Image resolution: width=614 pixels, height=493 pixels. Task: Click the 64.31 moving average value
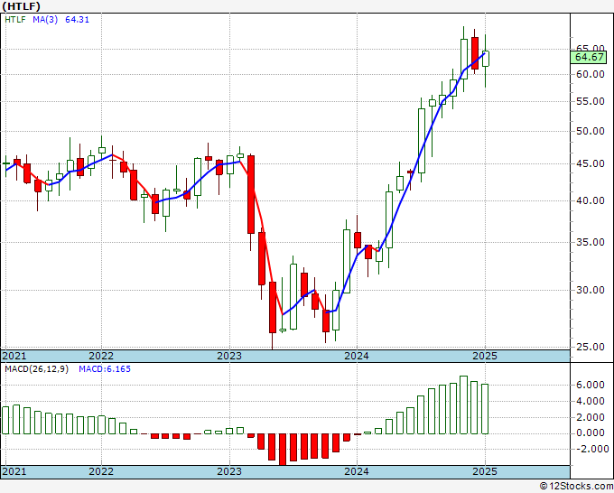click(x=77, y=20)
